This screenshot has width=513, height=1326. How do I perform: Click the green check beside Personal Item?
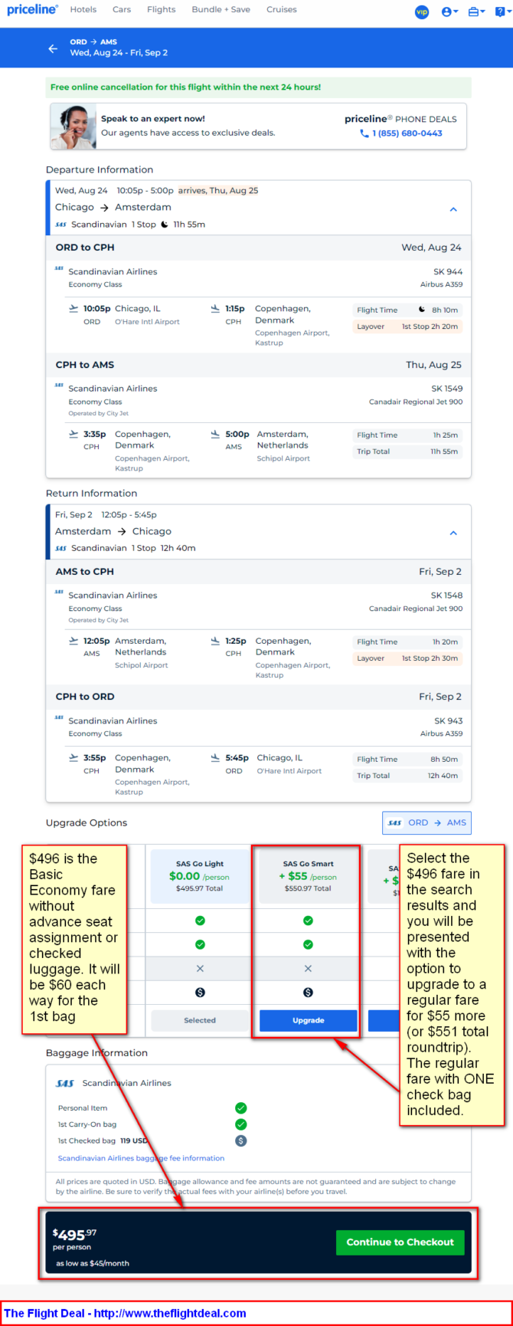240,1108
